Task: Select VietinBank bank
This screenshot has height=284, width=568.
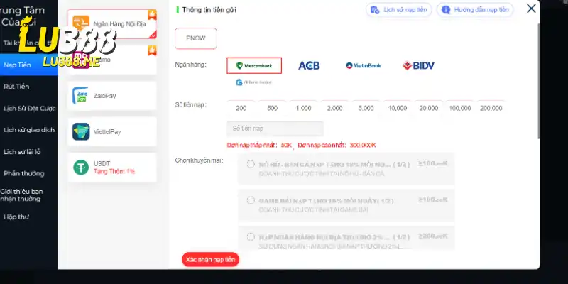Action: [x=364, y=65]
